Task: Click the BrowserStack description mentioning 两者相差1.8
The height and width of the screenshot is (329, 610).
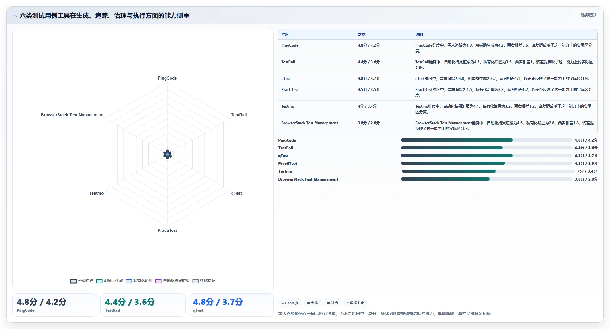Action: (x=504, y=126)
